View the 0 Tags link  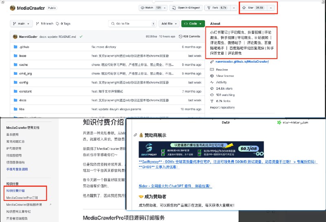(x=63, y=24)
